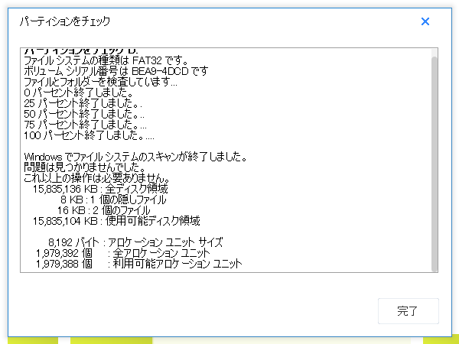The height and width of the screenshot is (344, 459).
Task: Click the 100 パーセント終了しました line
Action: [89, 135]
